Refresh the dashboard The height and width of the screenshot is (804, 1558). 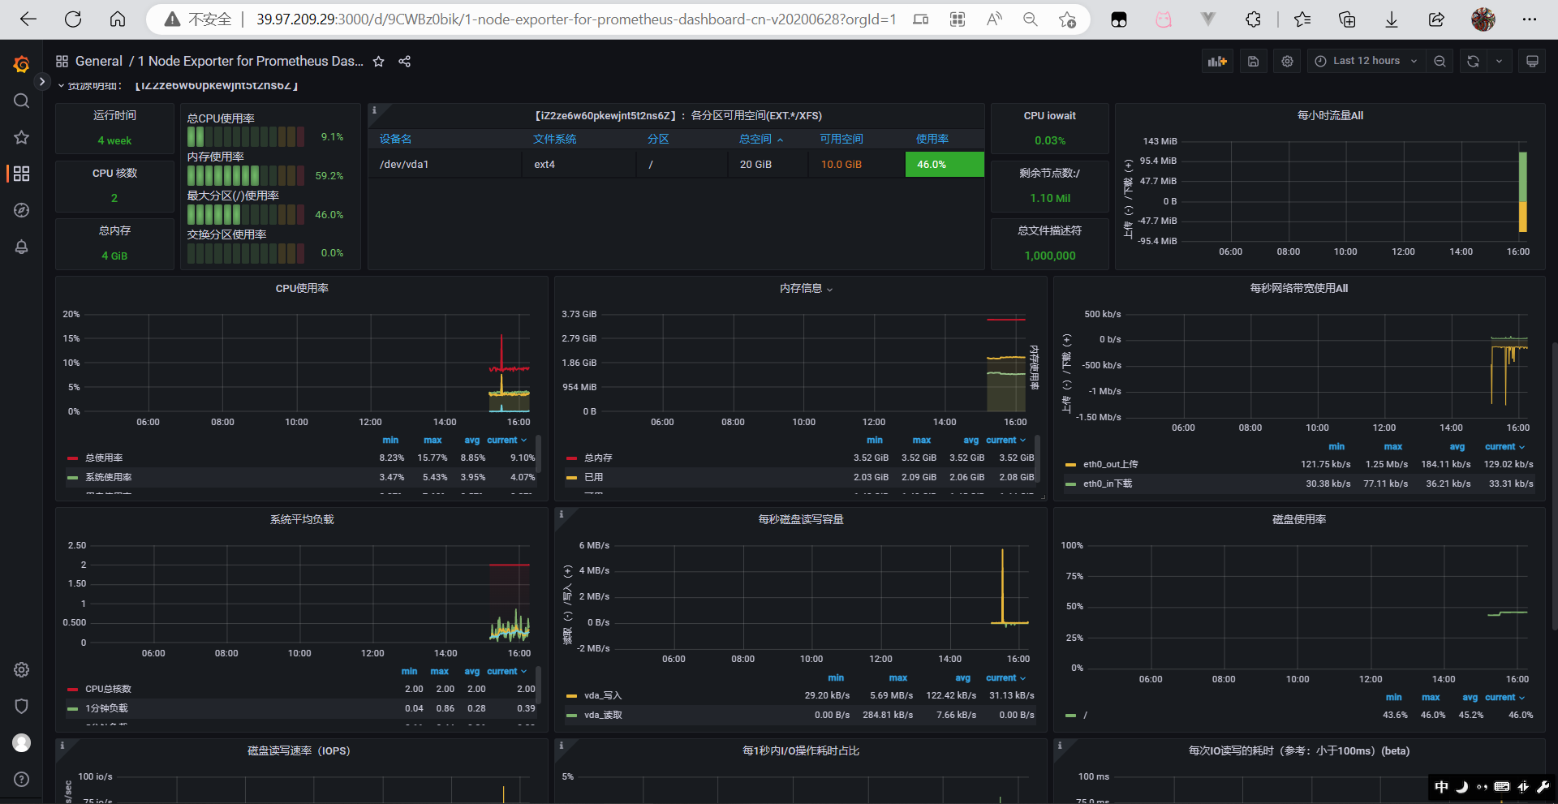pyautogui.click(x=1473, y=61)
